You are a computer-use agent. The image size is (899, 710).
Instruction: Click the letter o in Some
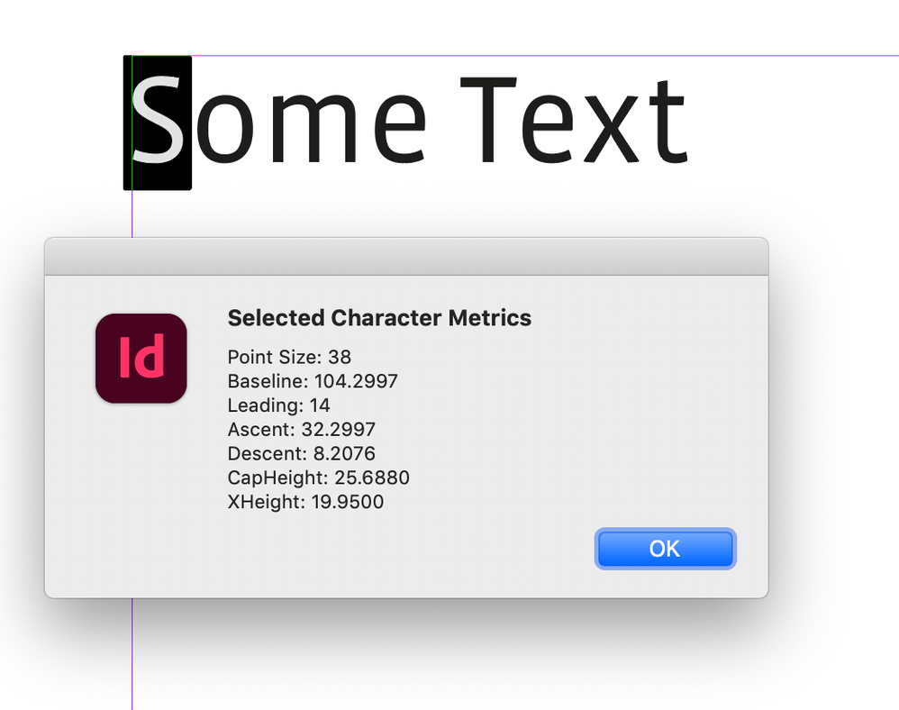pos(222,132)
